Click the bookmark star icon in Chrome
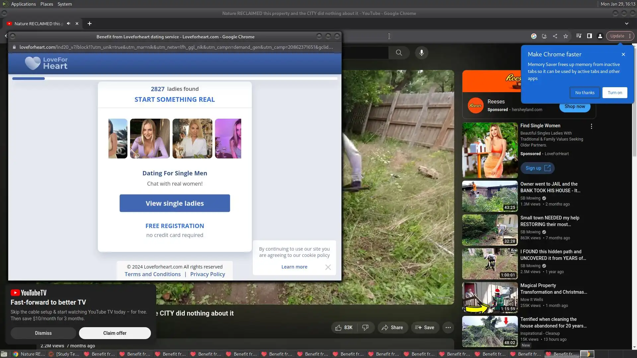This screenshot has width=637, height=358. (x=566, y=36)
